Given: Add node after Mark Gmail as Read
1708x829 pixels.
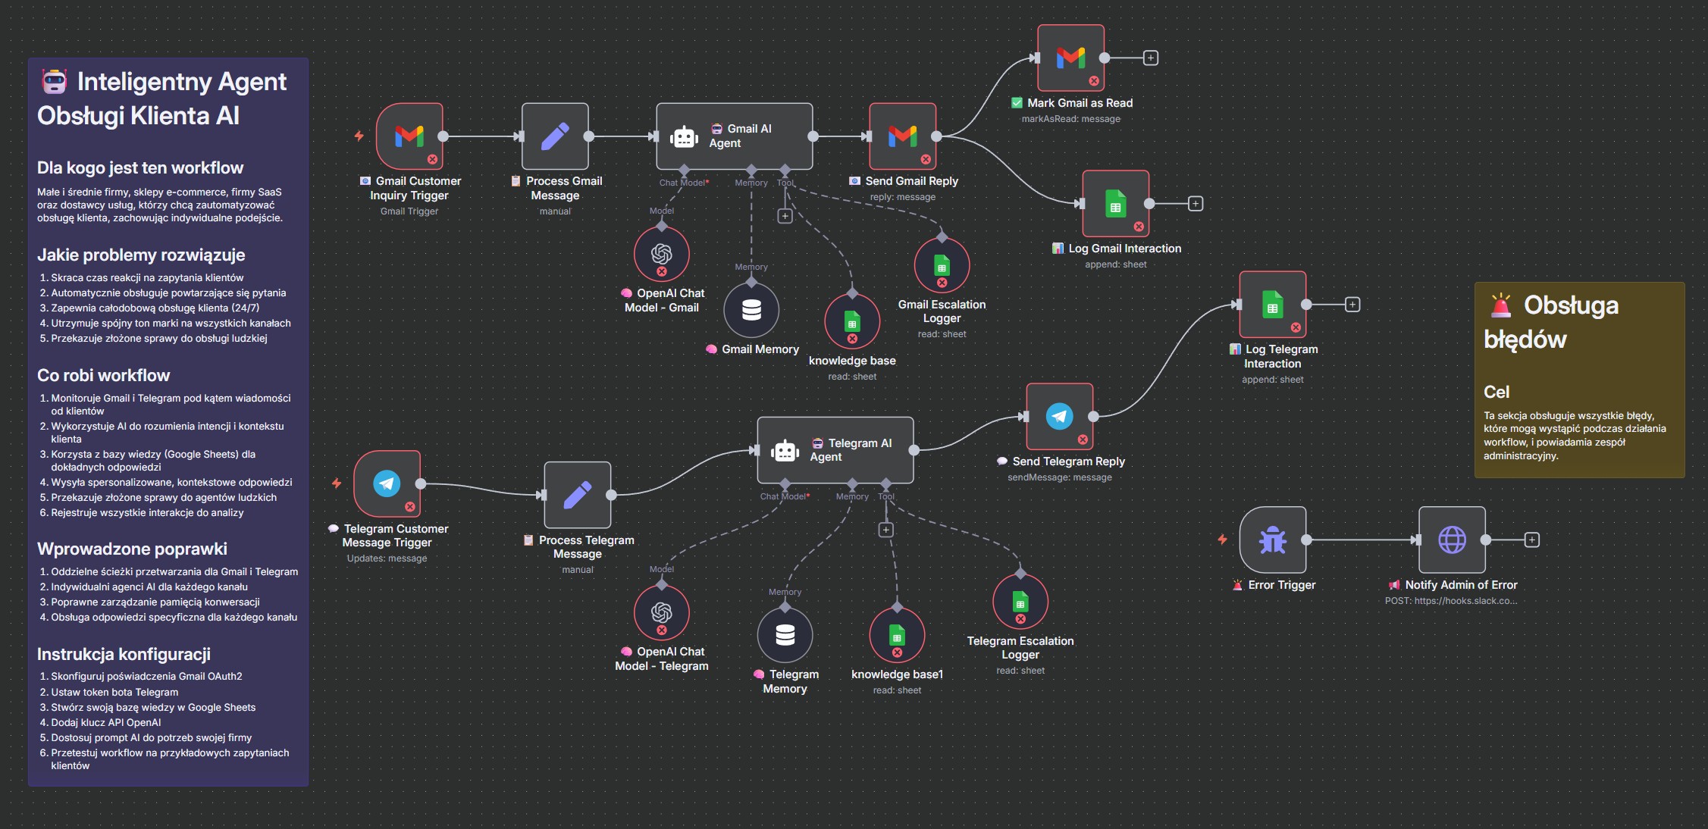Looking at the screenshot, I should tap(1151, 58).
